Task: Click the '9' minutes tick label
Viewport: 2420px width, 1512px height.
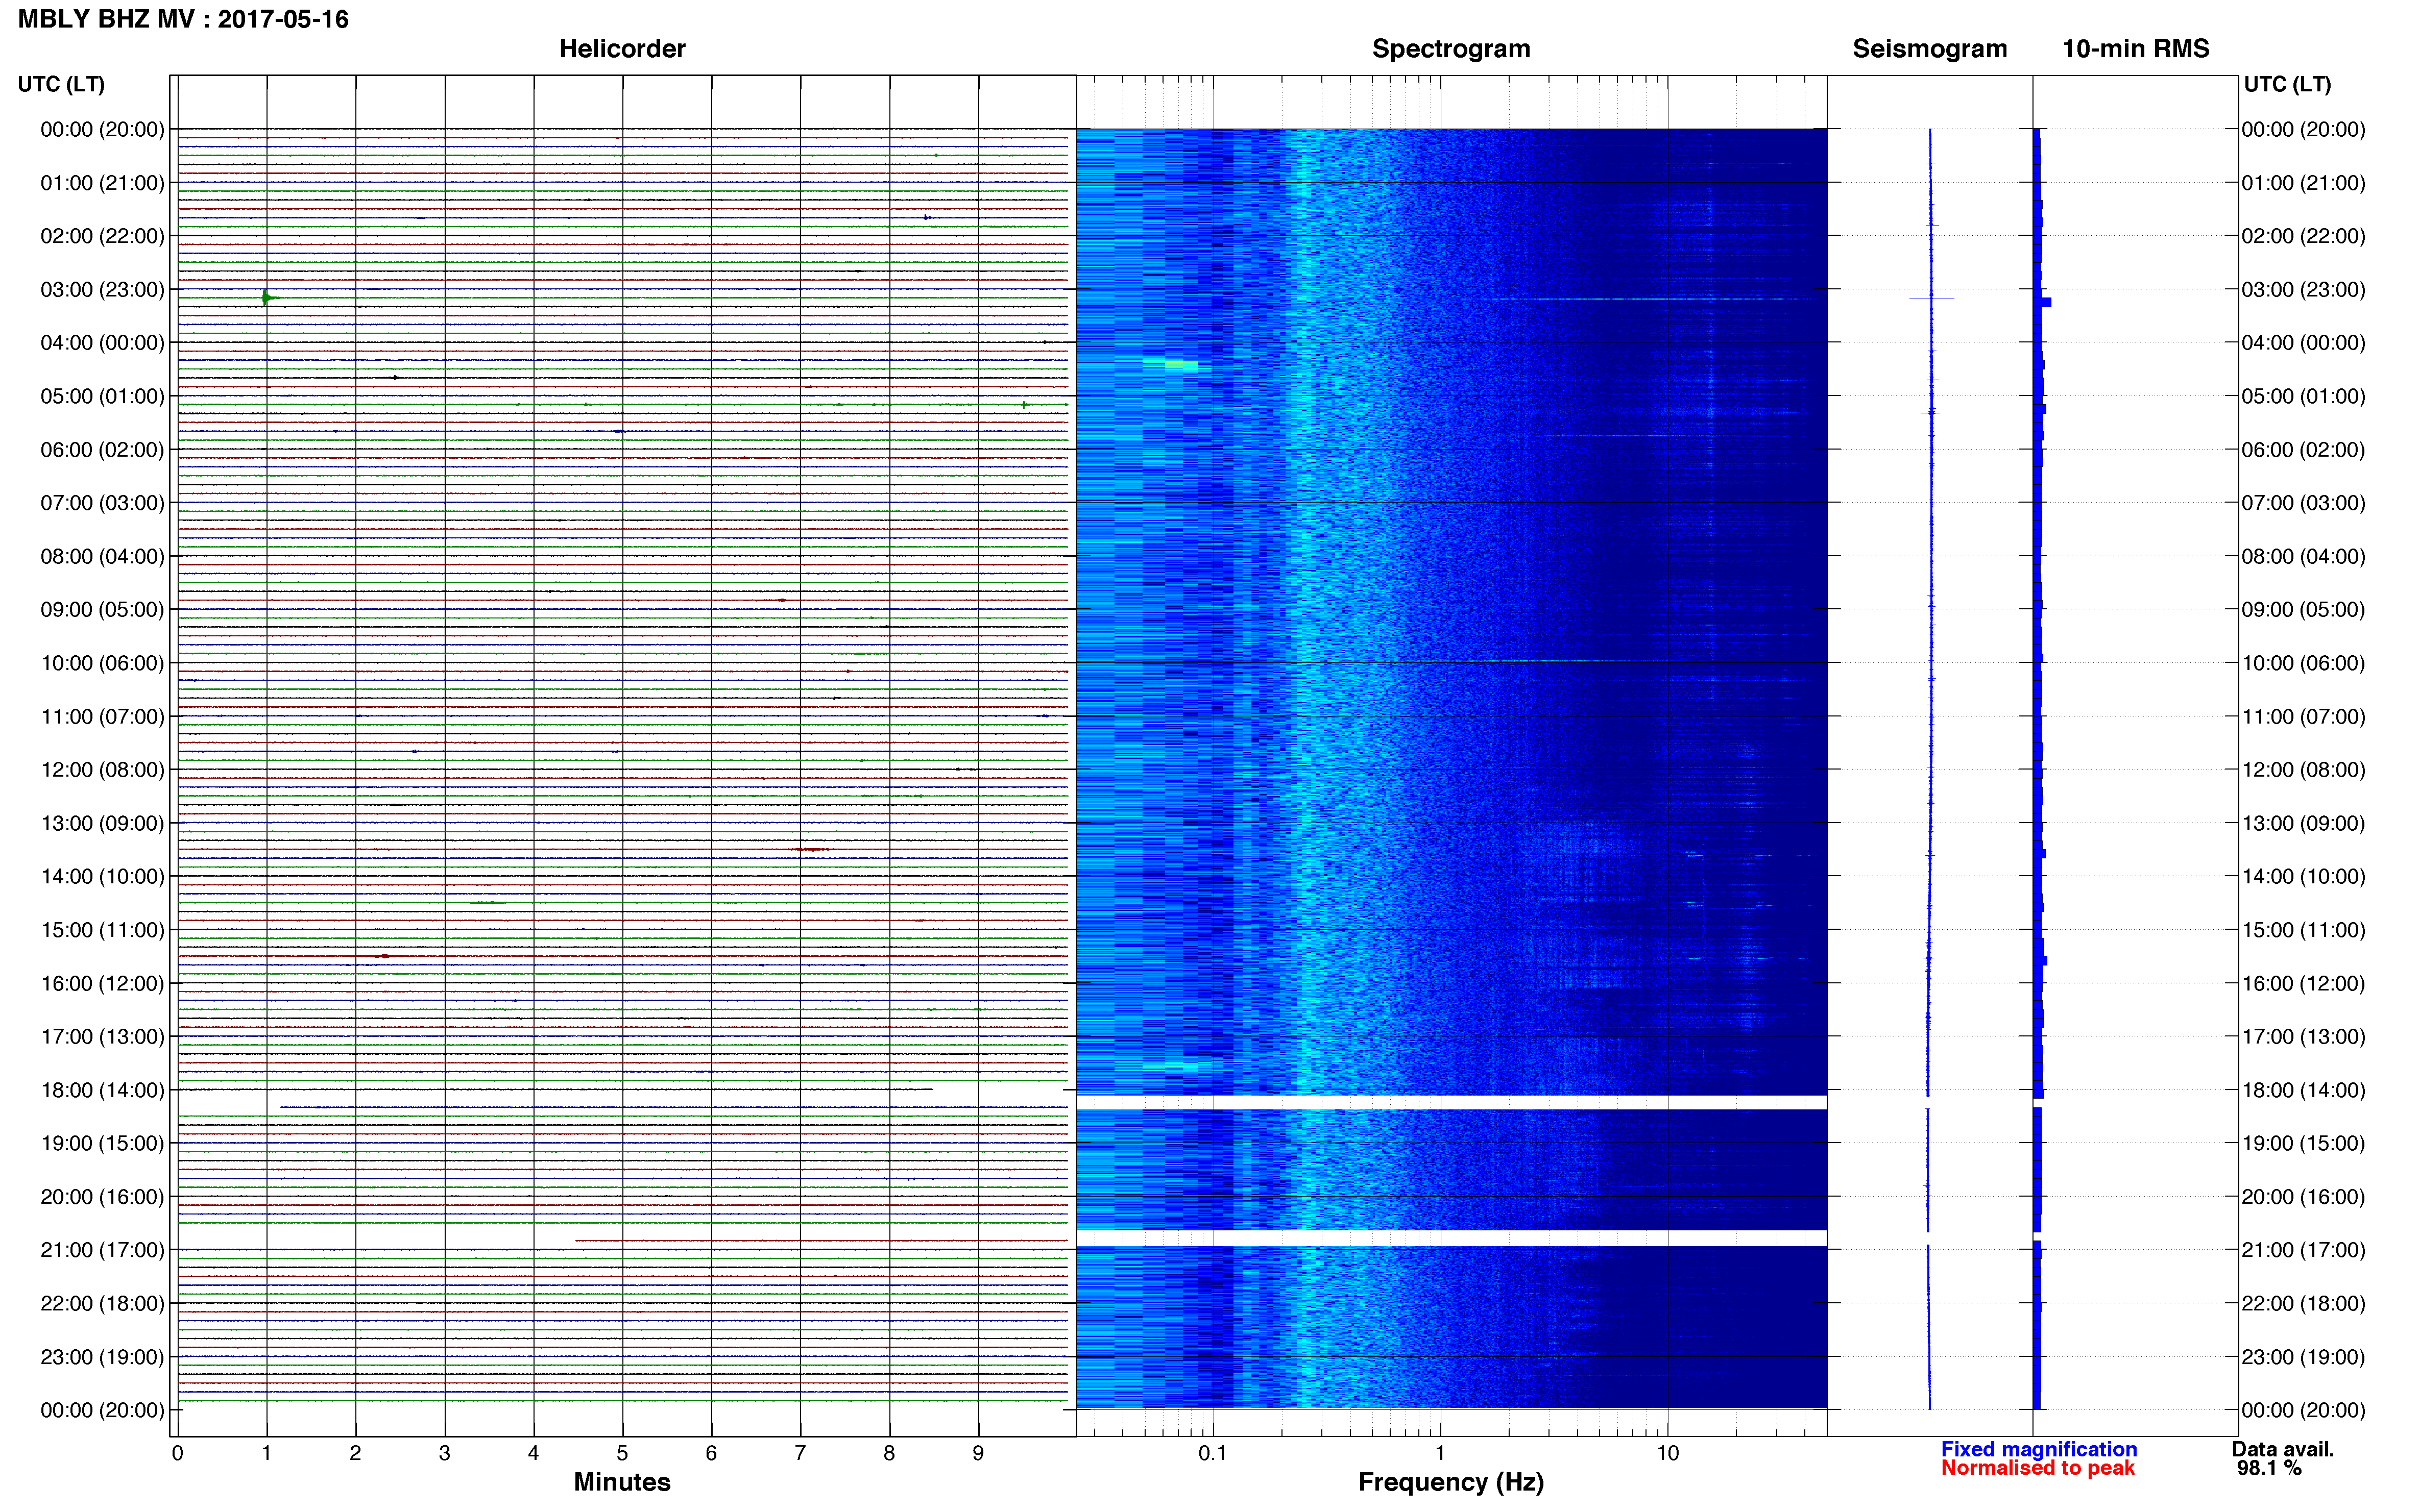Action: 978,1453
